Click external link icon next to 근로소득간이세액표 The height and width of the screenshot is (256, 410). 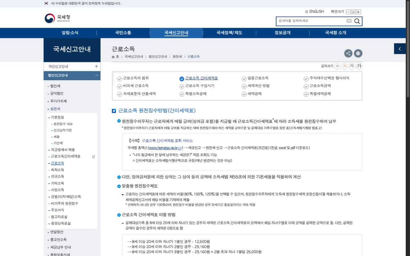coord(94,157)
